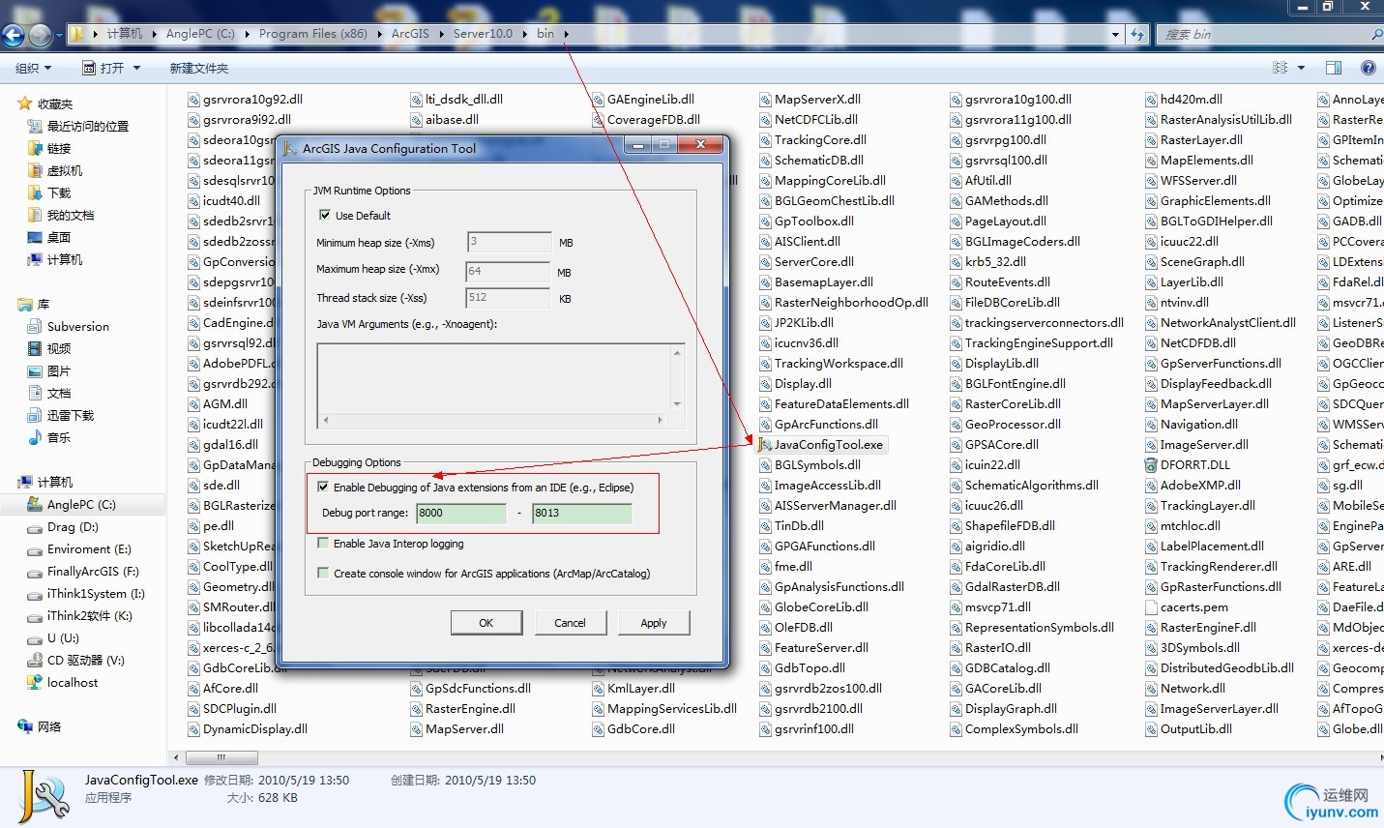Select the DFORRT.DLL file icon
The width and height of the screenshot is (1384, 828).
[1151, 465]
